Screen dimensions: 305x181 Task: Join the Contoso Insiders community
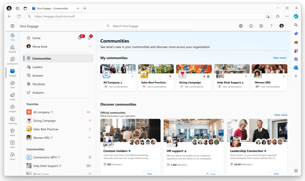point(150,174)
